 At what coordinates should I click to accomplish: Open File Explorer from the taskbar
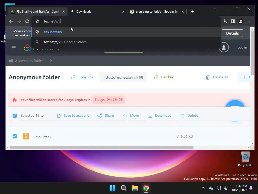coord(135,188)
